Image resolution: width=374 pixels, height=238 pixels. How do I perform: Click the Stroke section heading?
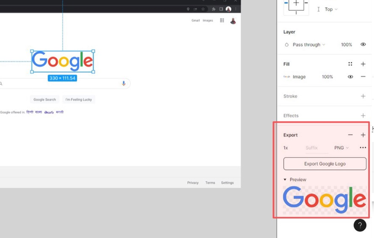coord(290,96)
